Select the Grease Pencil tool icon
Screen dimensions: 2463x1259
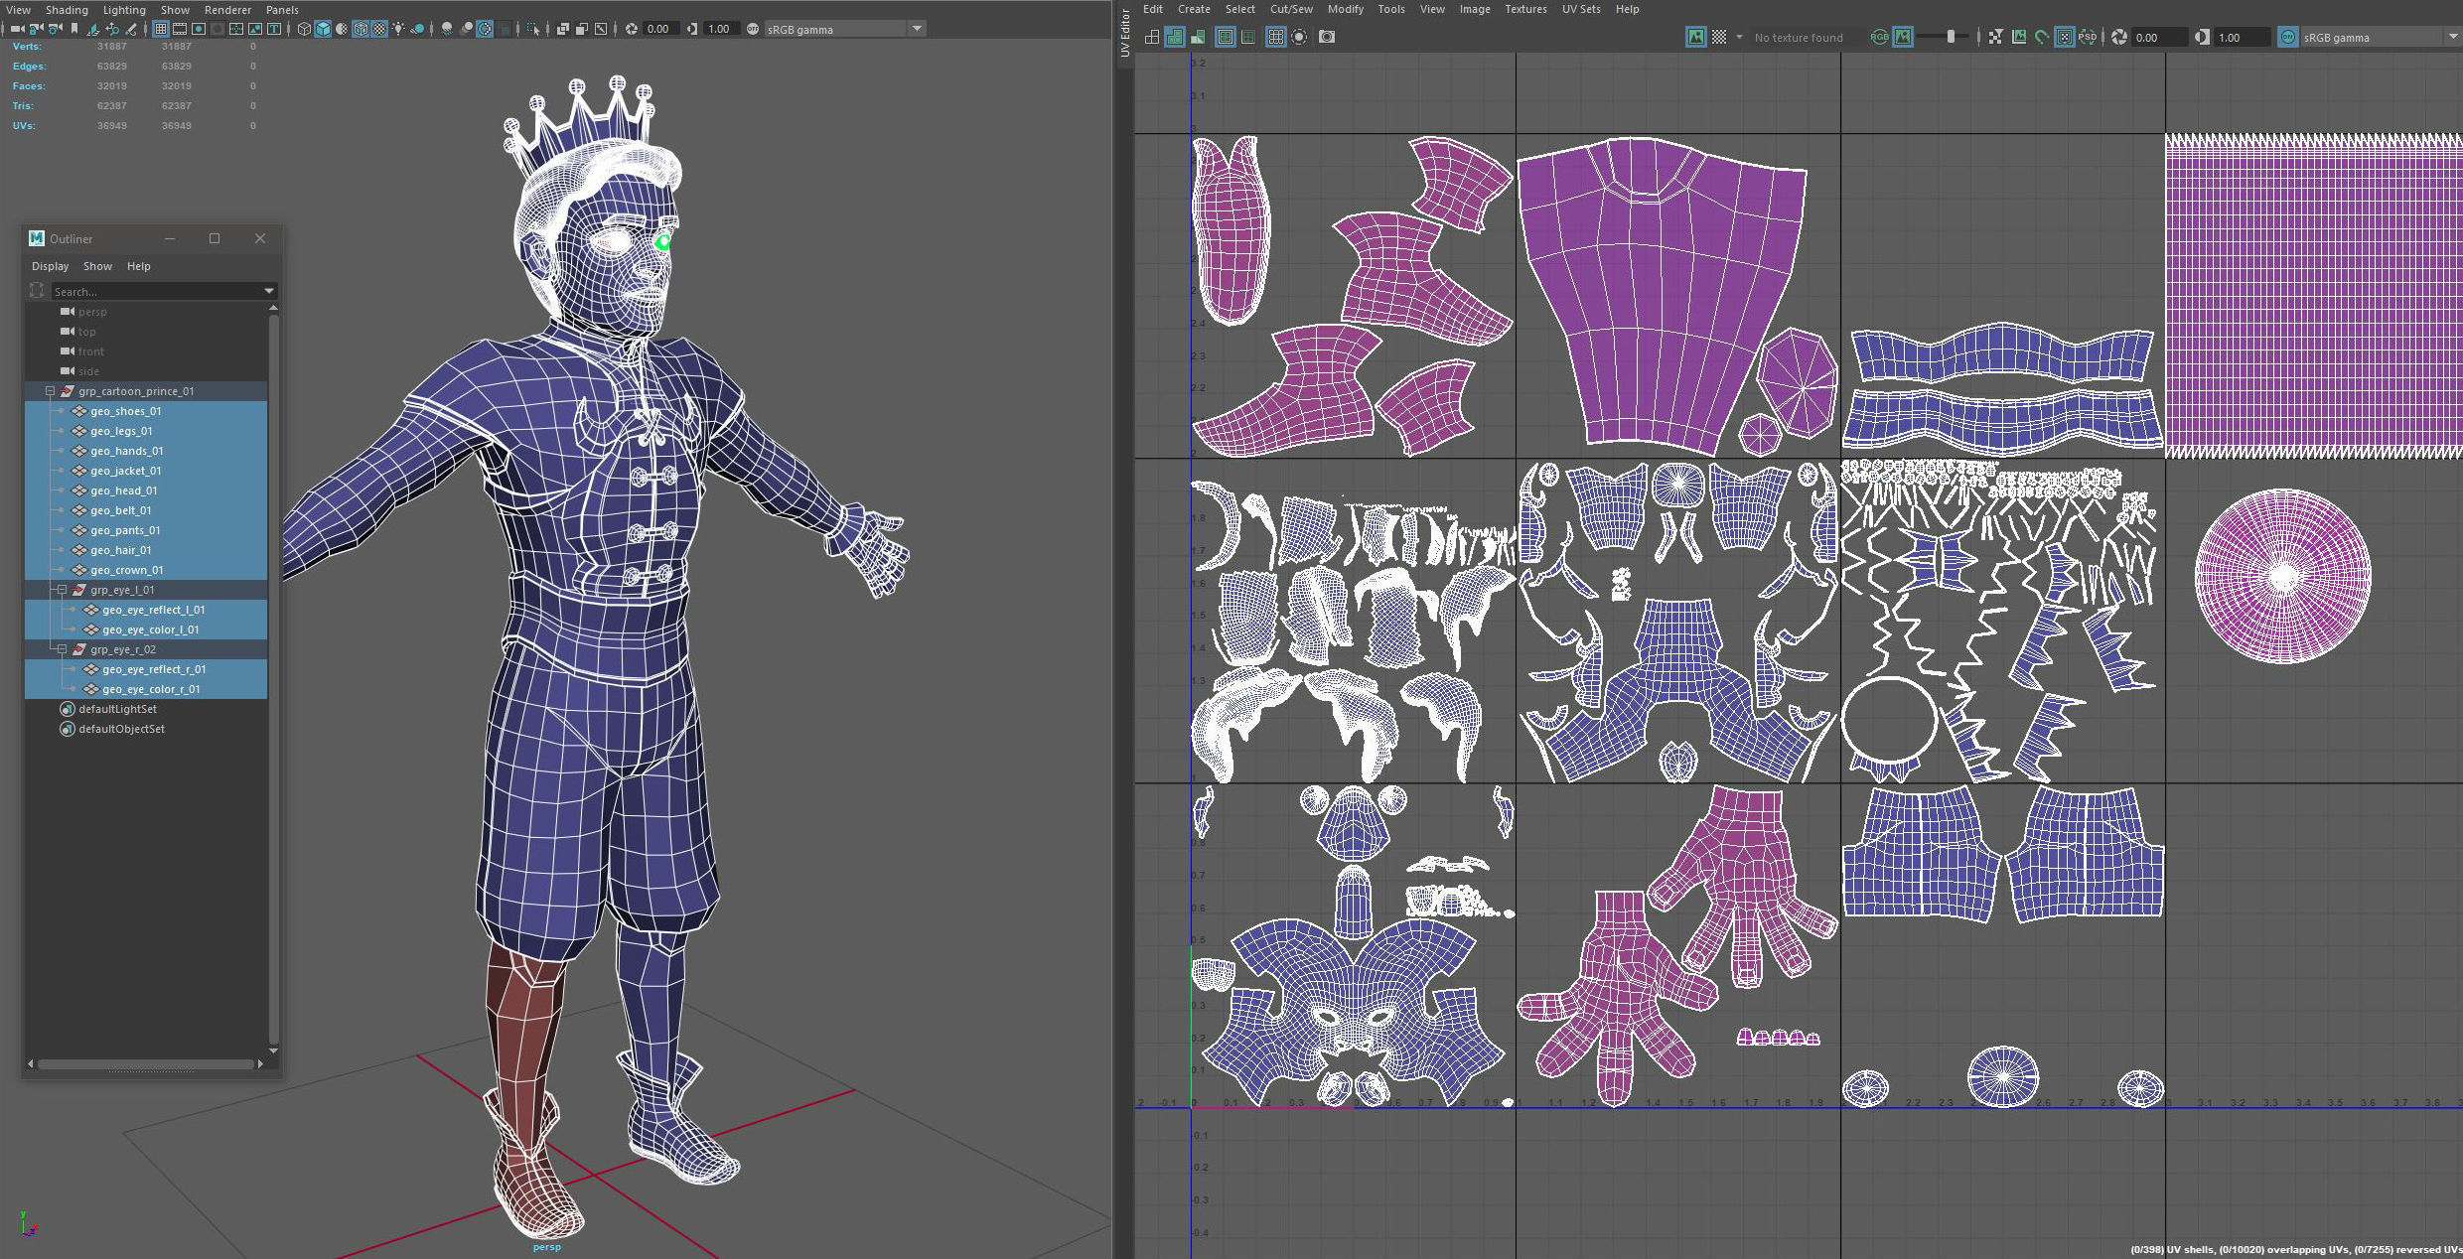[x=131, y=29]
